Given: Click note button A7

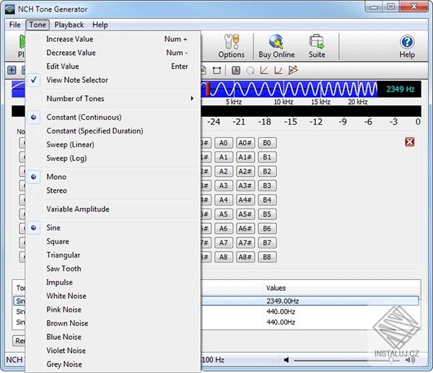Looking at the screenshot, I should [x=224, y=243].
